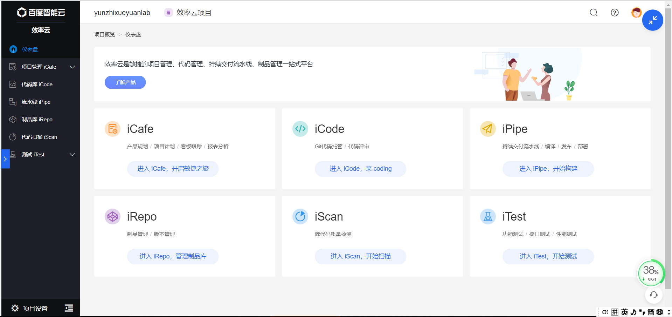The width and height of the screenshot is (672, 317).
Task: Click 进入 iRepo, 管理制品库 button
Action: 173,256
